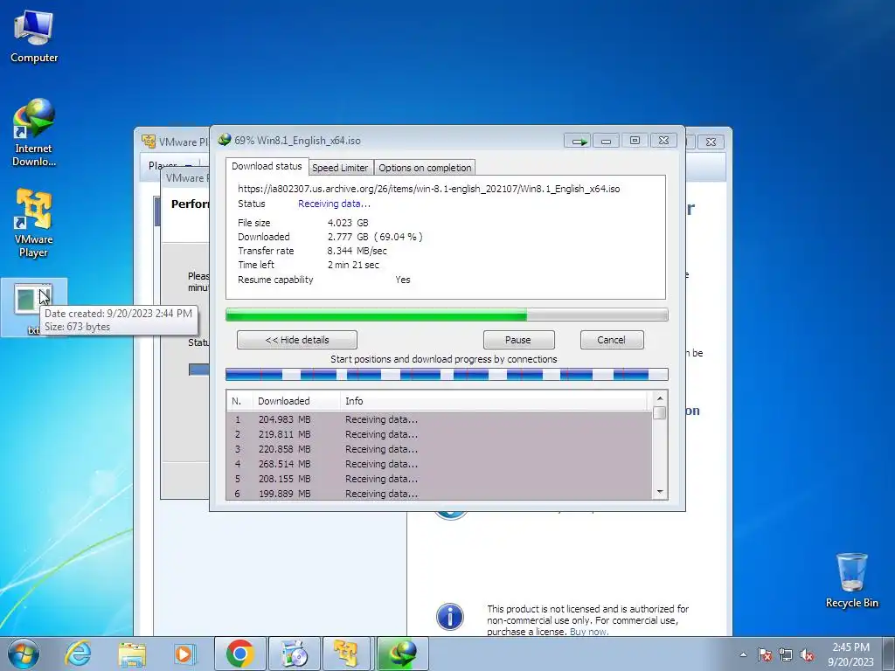Show hidden system tray icons

(x=743, y=654)
